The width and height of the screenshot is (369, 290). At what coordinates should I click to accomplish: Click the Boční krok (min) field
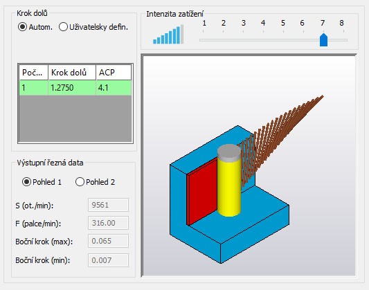(108, 260)
